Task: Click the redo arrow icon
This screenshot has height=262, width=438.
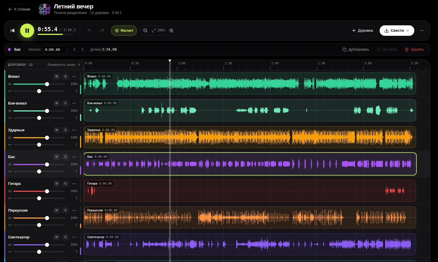Action: [x=102, y=31]
